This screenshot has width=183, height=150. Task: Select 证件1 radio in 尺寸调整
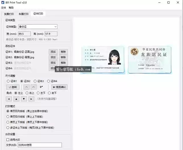click(12, 81)
